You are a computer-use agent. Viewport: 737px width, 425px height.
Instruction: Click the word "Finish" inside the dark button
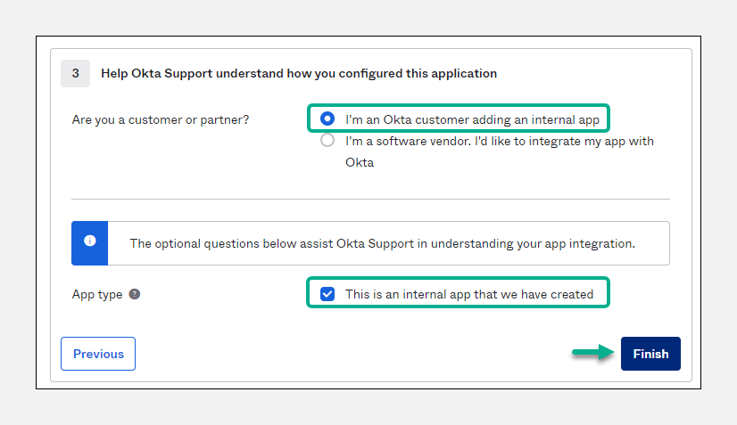pyautogui.click(x=650, y=354)
